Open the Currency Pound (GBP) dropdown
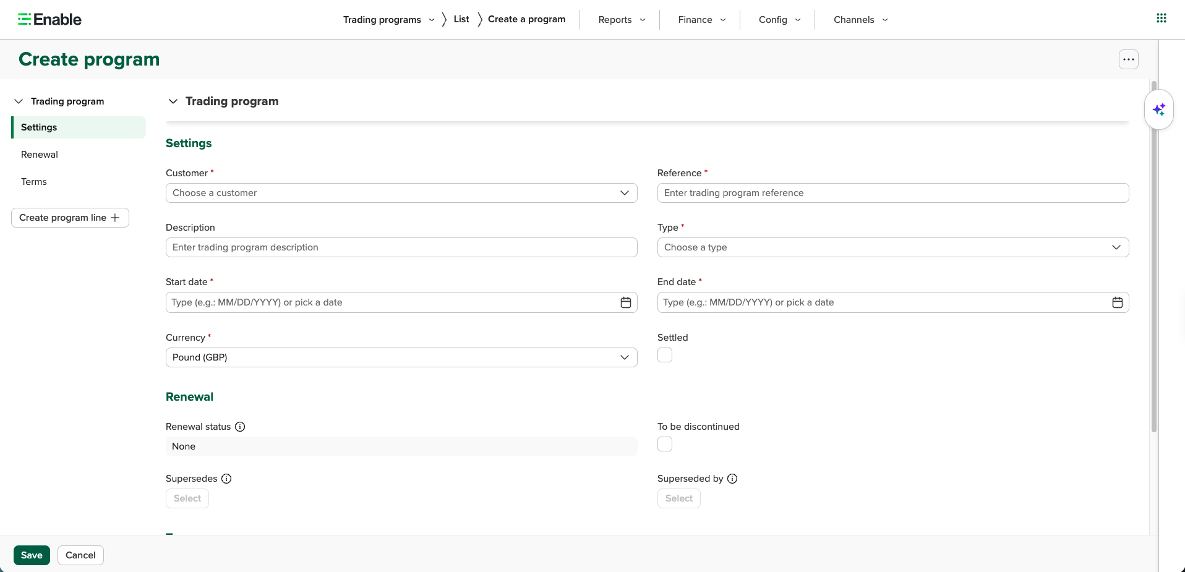Image resolution: width=1185 pixels, height=572 pixels. tap(401, 357)
